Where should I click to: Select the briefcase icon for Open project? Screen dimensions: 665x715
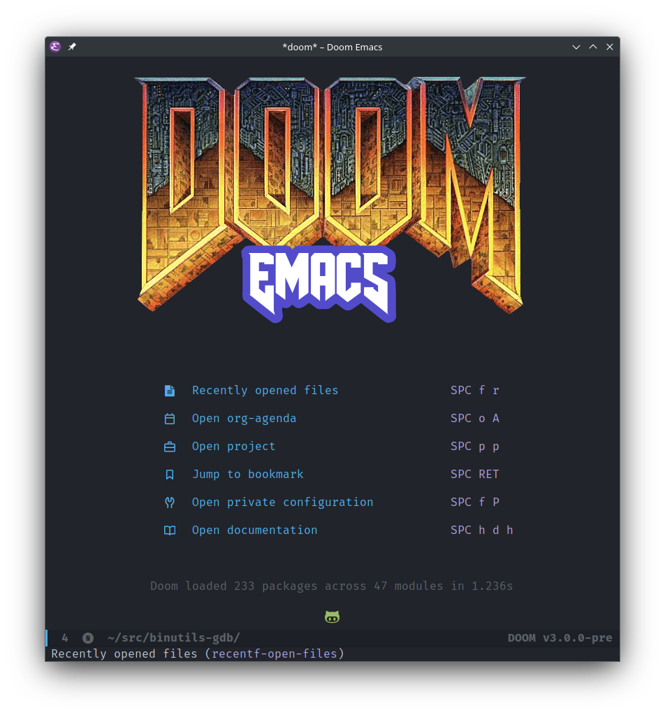tap(170, 447)
